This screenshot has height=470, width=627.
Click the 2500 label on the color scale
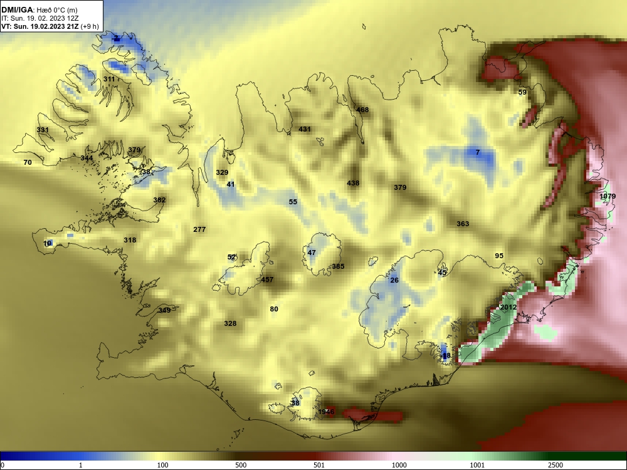556,465
